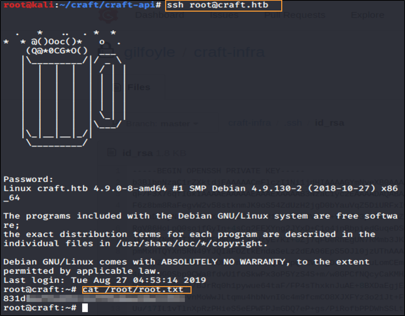Open the Issues page
The width and height of the screenshot is (405, 316).
tap(224, 15)
